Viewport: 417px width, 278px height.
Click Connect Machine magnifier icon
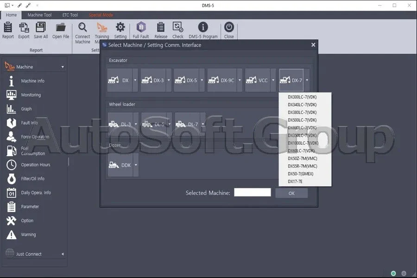82,27
